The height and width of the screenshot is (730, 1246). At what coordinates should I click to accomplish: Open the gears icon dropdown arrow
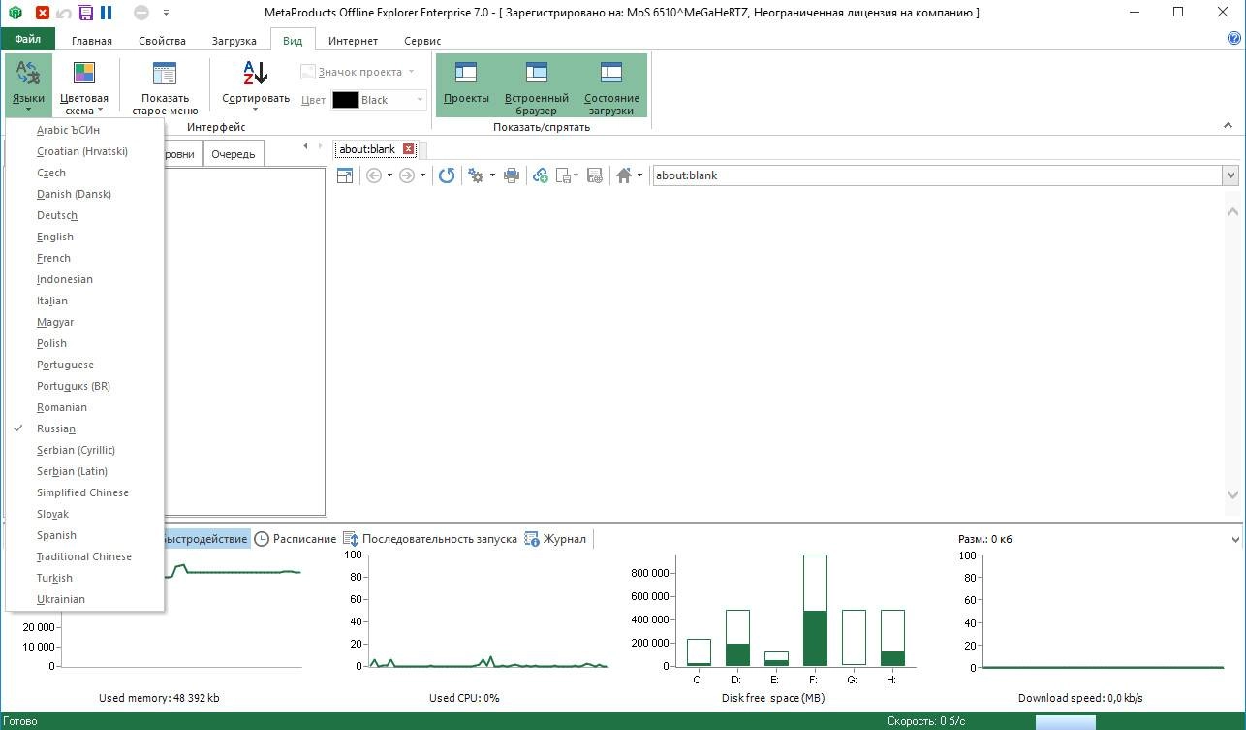[x=492, y=175]
